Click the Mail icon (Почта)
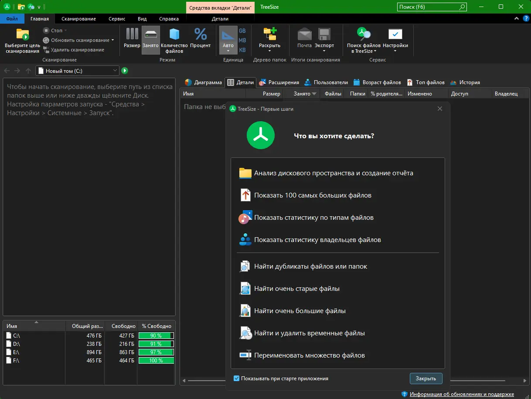Viewport: 531px width, 399px height. 305,34
